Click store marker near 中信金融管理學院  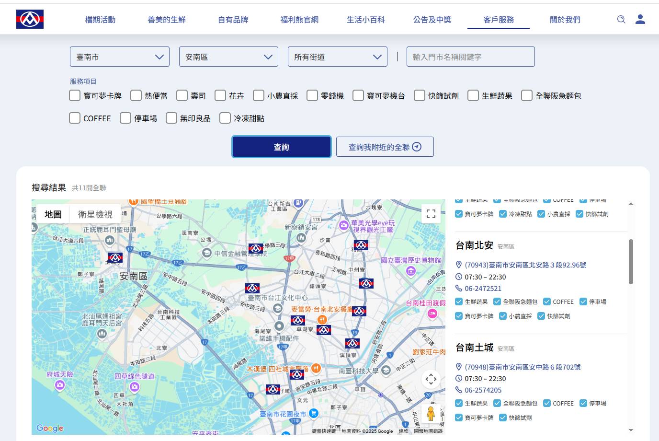tap(256, 248)
